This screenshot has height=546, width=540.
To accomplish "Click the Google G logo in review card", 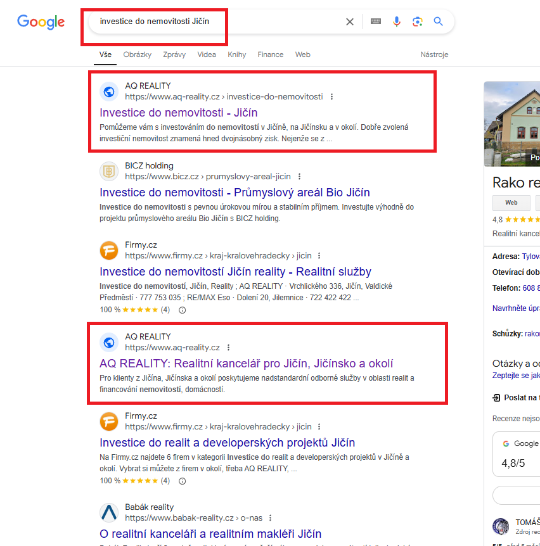I will tap(506, 443).
